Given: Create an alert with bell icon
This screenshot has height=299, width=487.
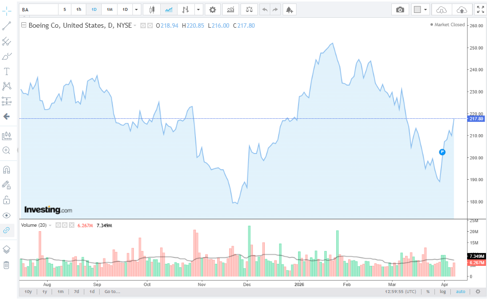Looking at the screenshot, I should point(290,9).
